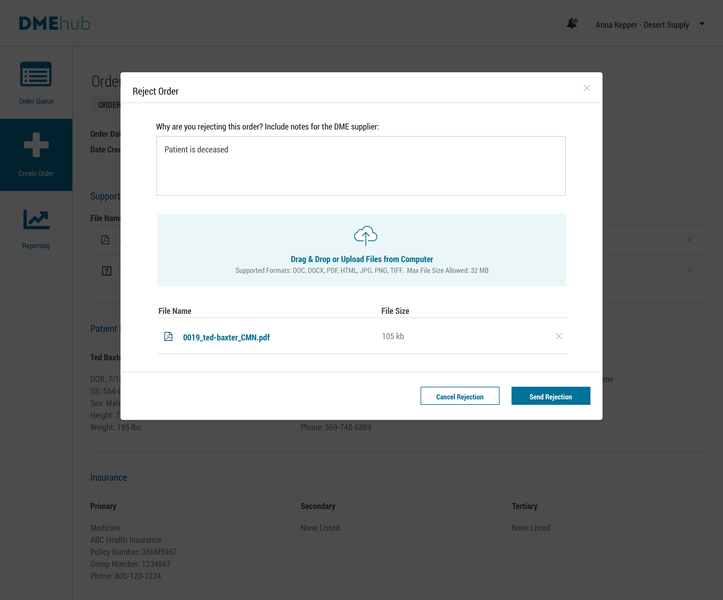
Task: Close the Reject Order dialog
Action: click(587, 88)
